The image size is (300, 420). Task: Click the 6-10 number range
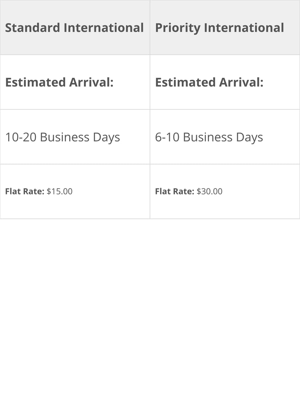click(x=167, y=137)
